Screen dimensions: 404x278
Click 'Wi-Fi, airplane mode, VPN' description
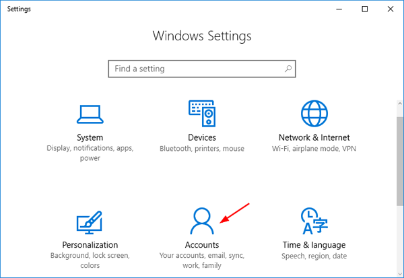click(x=314, y=149)
